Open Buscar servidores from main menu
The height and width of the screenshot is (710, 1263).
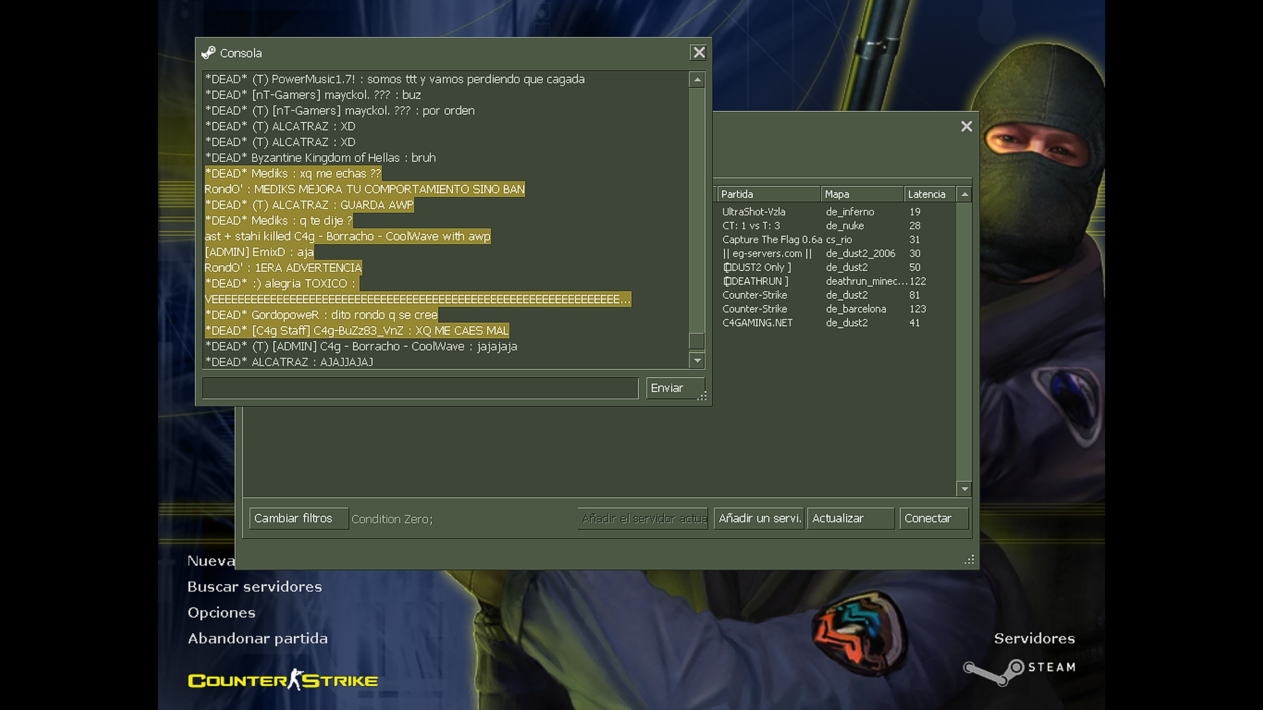pyautogui.click(x=255, y=586)
